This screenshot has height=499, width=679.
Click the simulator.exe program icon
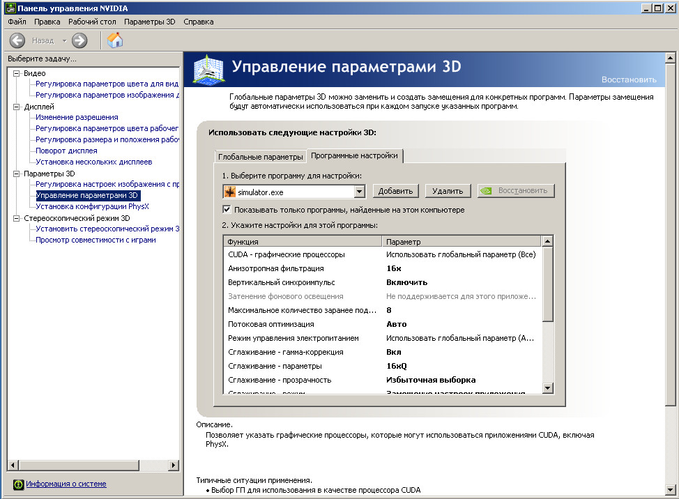230,192
